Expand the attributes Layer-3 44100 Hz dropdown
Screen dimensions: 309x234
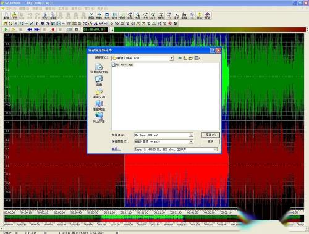[x=215, y=149]
